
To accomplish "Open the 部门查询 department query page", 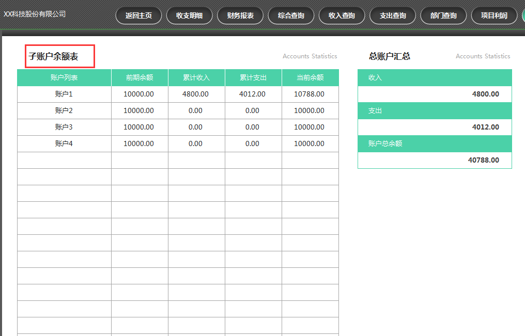I will 443,15.
